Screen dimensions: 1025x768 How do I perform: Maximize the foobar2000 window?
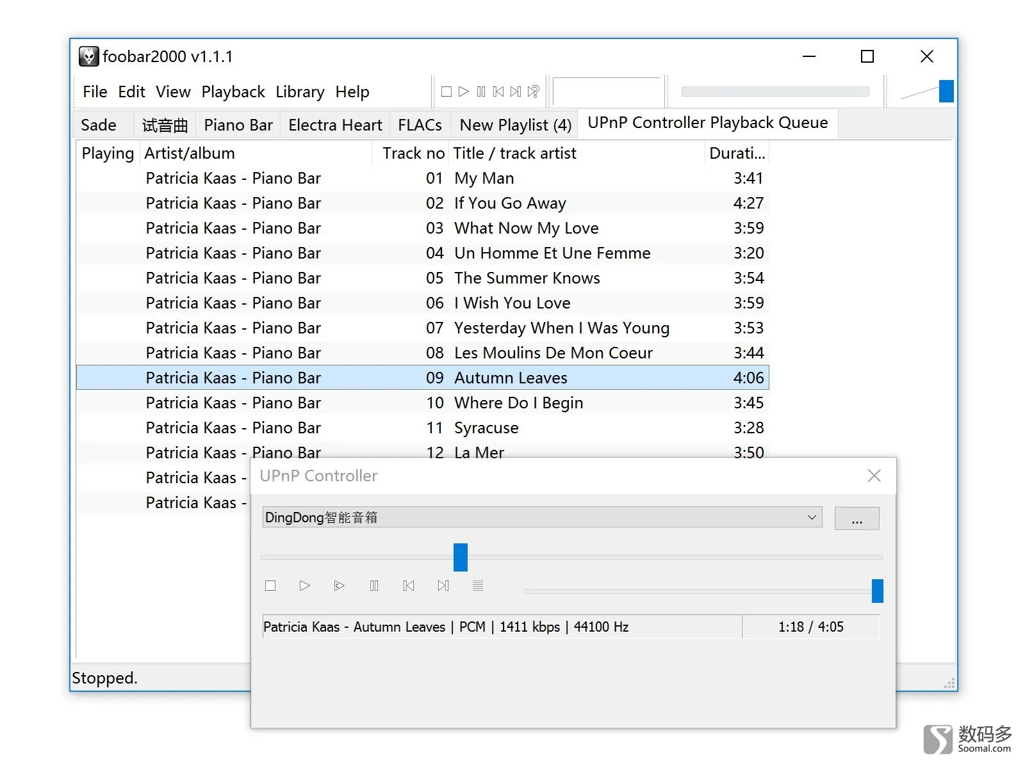click(x=867, y=56)
